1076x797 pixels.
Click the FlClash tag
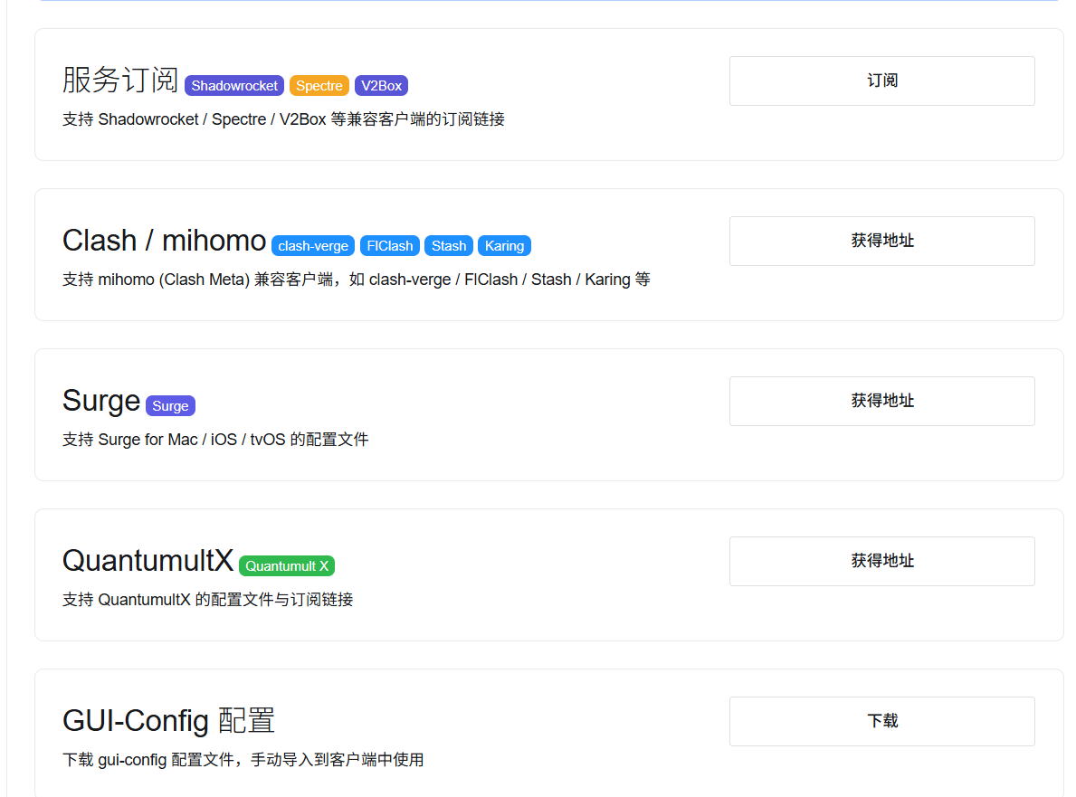390,245
